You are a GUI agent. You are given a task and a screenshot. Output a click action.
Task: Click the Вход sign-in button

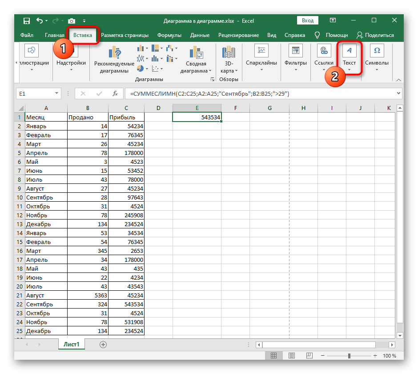[308, 20]
